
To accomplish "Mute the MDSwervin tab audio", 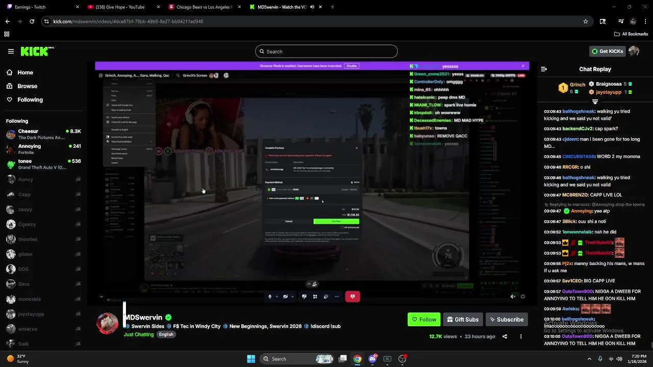I will coord(312,7).
